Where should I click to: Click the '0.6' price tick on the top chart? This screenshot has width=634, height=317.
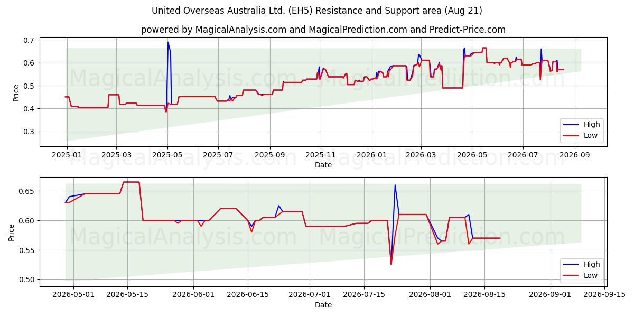pos(29,63)
